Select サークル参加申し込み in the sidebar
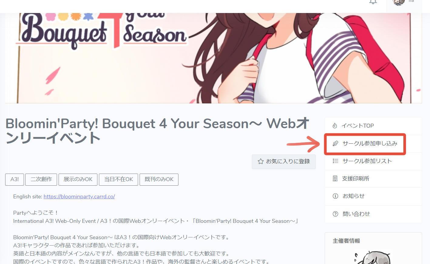This screenshot has width=430, height=264. pos(373,144)
